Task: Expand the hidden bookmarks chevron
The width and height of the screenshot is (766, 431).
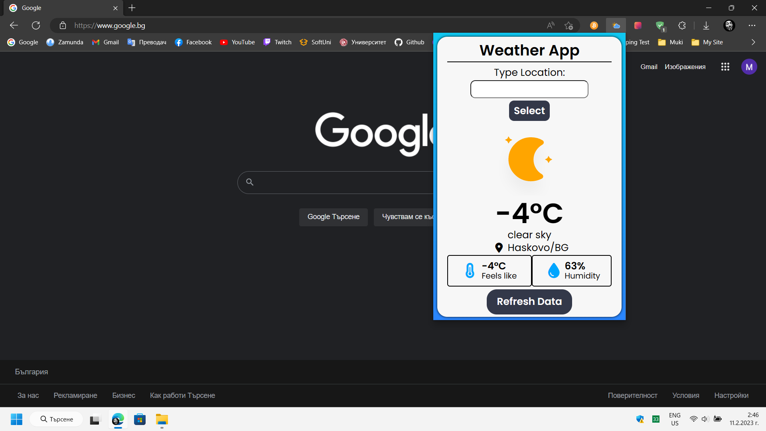Action: click(753, 42)
